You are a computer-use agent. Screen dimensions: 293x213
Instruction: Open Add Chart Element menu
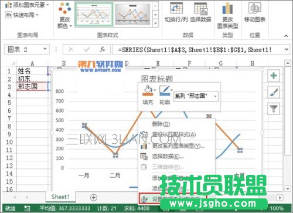pyautogui.click(x=27, y=5)
